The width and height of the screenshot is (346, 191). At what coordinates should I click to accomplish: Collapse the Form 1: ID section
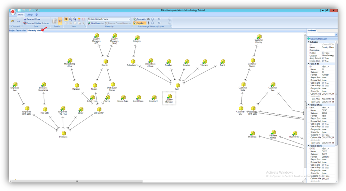pos(308,64)
